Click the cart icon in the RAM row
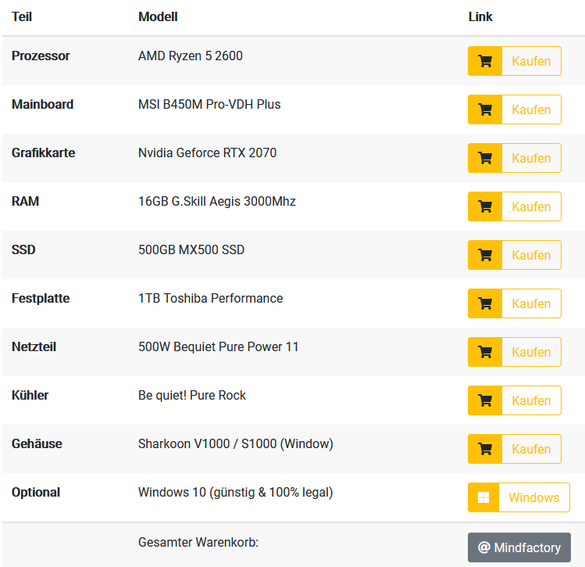The width and height of the screenshot is (585, 567). [x=485, y=206]
